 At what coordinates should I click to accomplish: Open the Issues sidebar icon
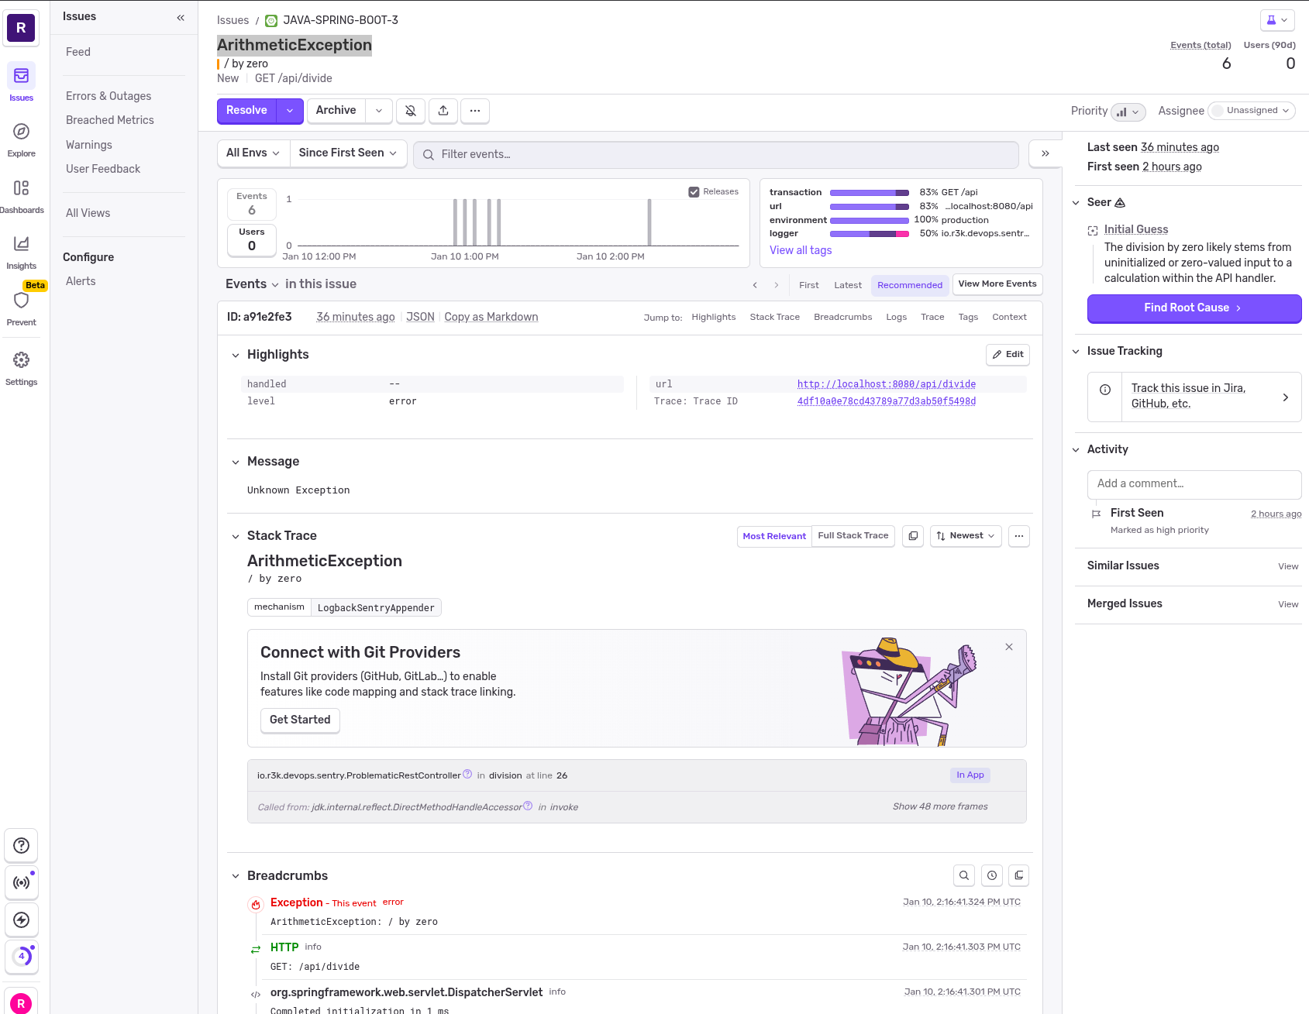tap(21, 76)
